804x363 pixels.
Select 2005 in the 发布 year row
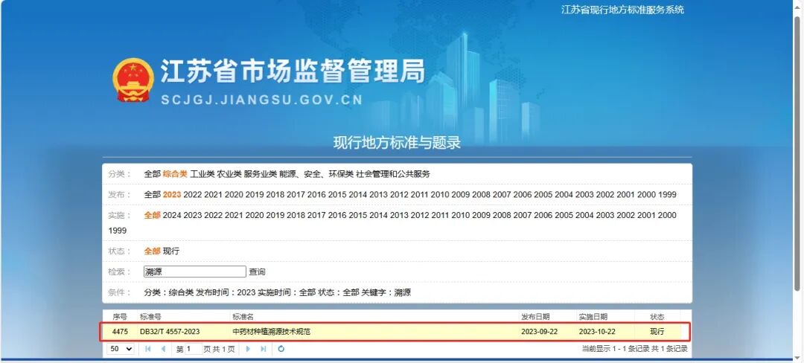tap(543, 195)
